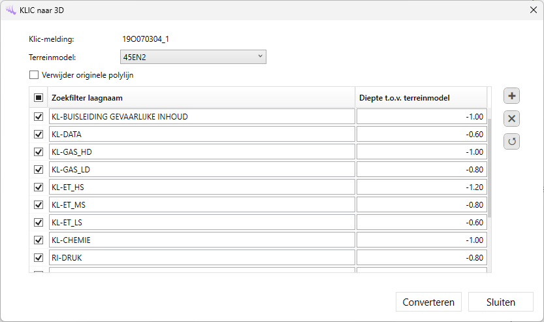Viewport: 544px width, 322px height.
Task: Click the KL-ET_HS depth value field
Action: tap(421, 187)
